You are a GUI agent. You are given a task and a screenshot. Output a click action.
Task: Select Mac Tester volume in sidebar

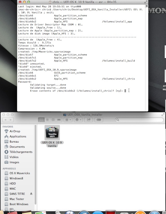point(17,199)
